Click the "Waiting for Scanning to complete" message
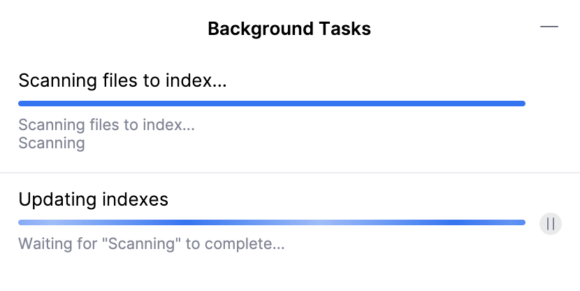580x291 pixels. click(x=152, y=245)
